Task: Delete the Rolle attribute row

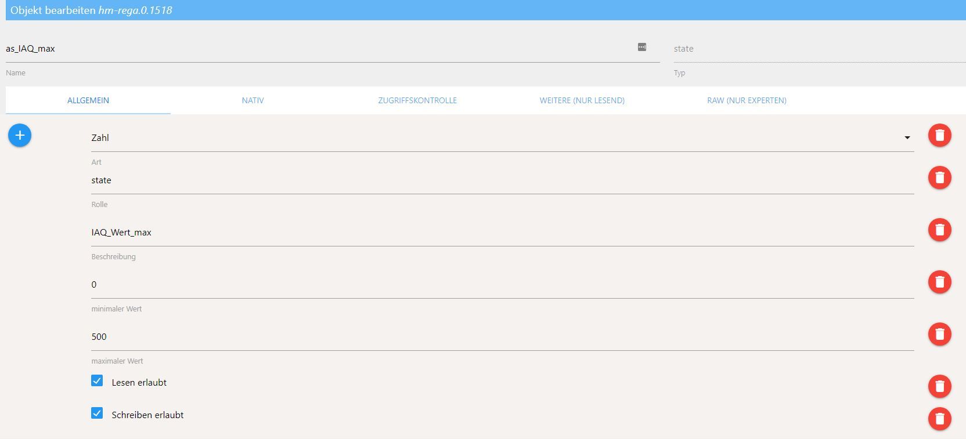Action: (x=939, y=177)
